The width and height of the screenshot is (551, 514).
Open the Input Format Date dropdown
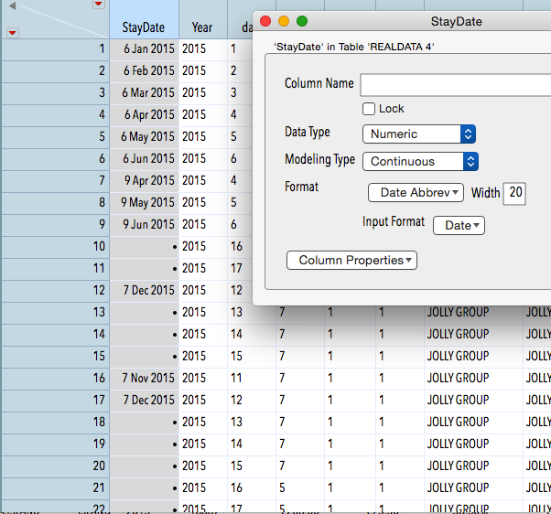coord(459,225)
